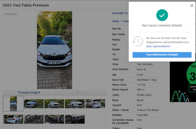Screen dimensions: 196x129
Task: Switch to the Video tab
Action: 81,92
